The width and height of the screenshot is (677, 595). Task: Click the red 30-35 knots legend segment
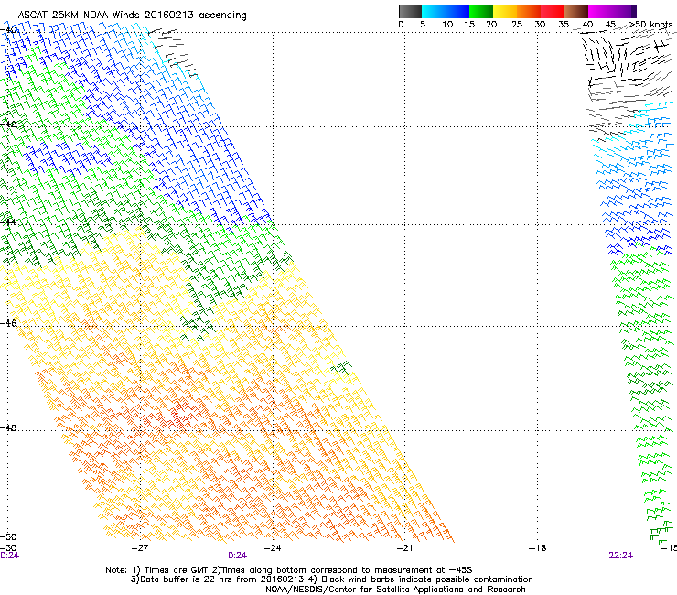point(553,11)
